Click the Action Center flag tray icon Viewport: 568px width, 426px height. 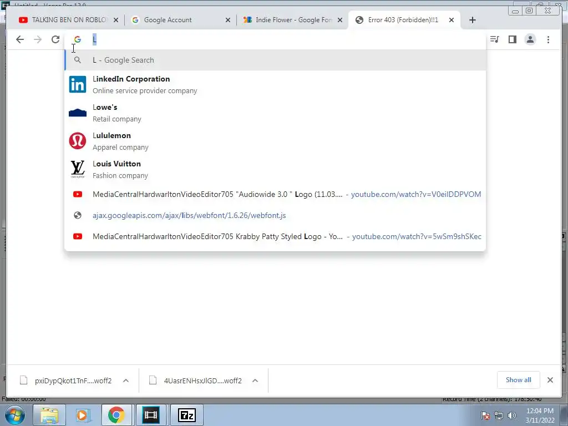pyautogui.click(x=485, y=415)
